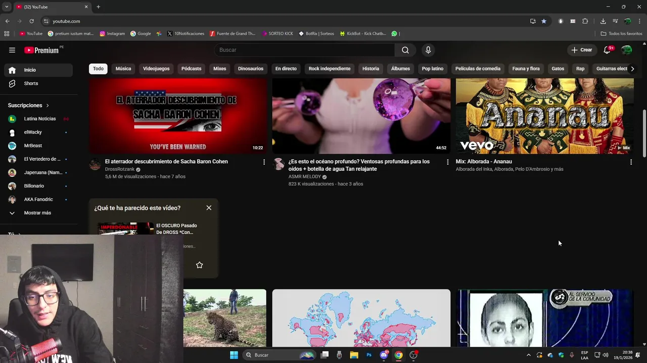The image size is (647, 363).
Task: Select the Rock independiente chip
Action: coord(330,69)
